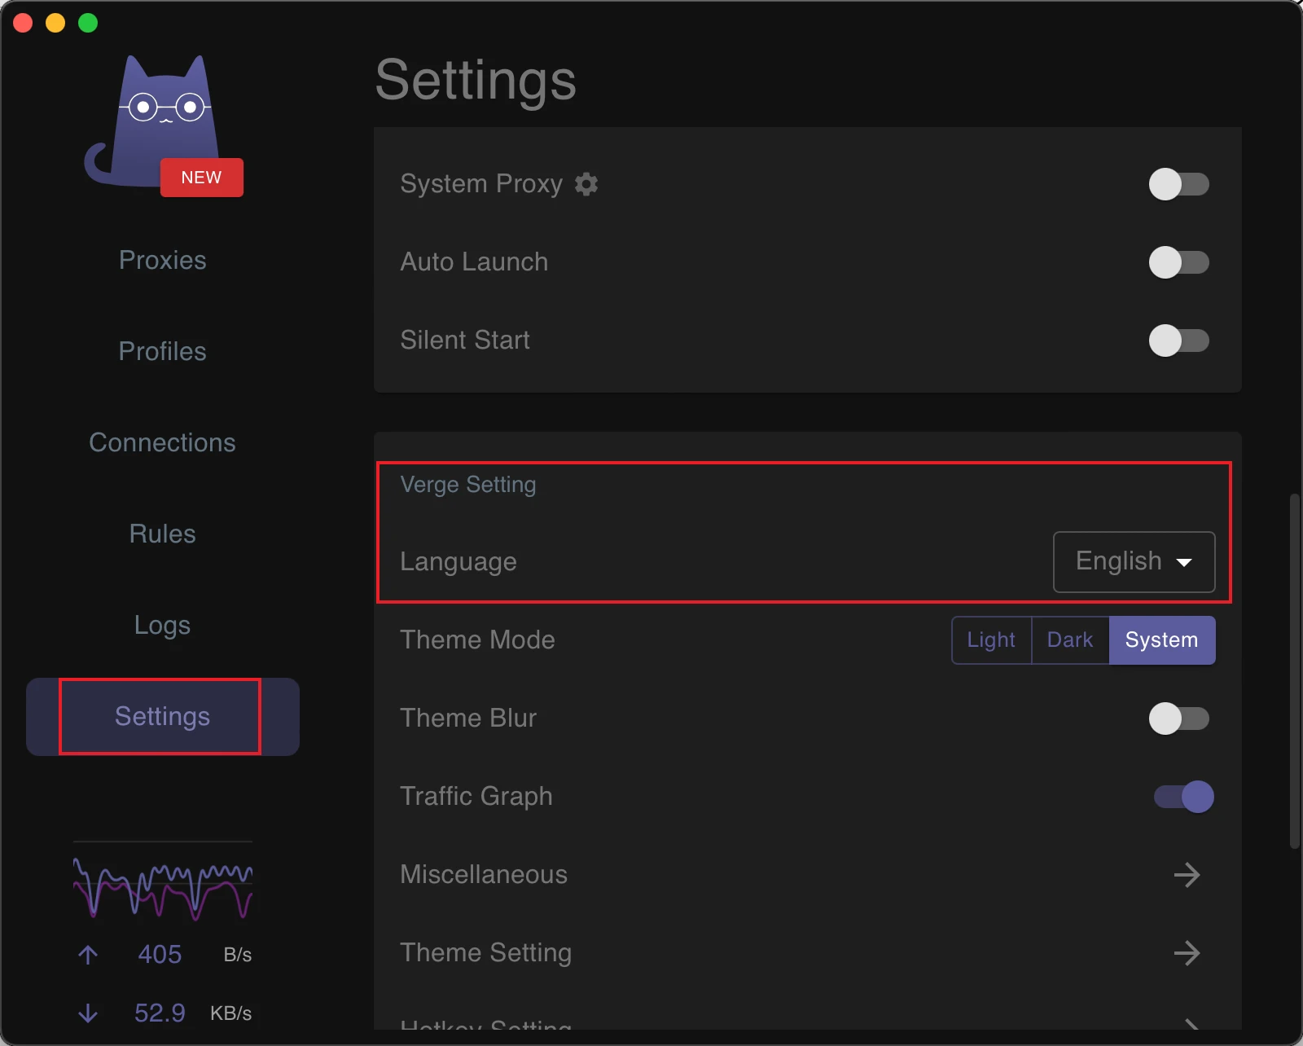Open Miscellaneous with its arrow icon
The height and width of the screenshot is (1046, 1303).
click(1187, 875)
